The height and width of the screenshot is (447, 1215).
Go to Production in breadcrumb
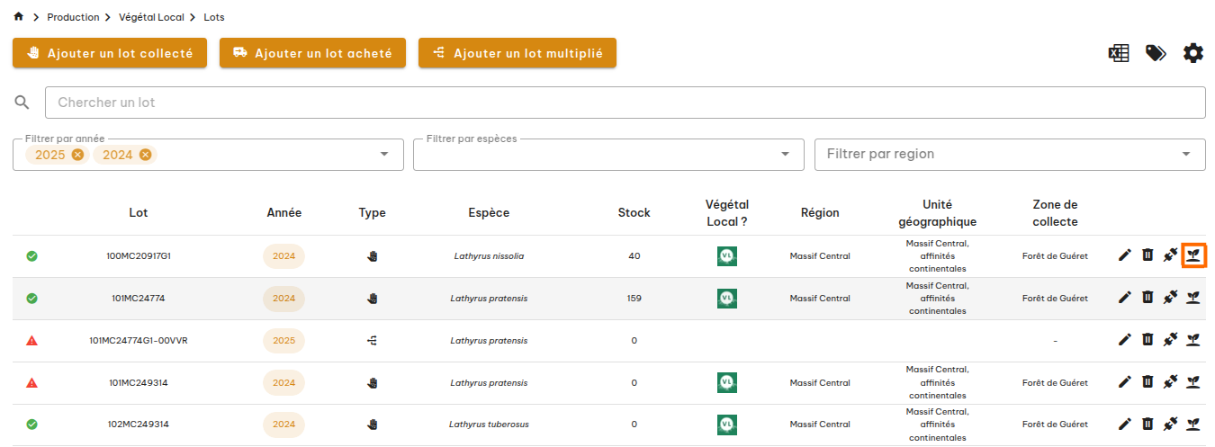click(73, 17)
